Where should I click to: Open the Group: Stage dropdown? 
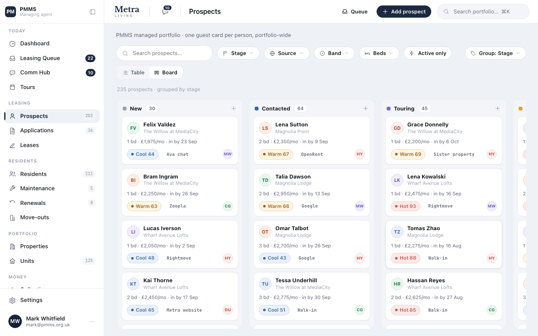tap(496, 53)
